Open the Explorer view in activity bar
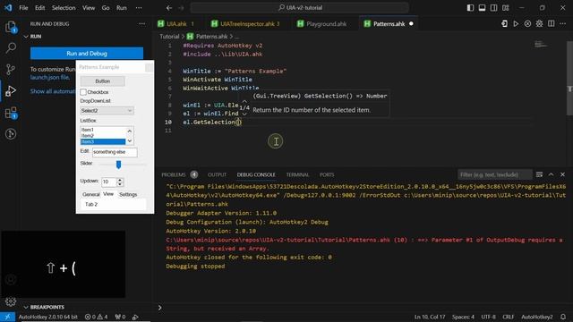 click(11, 27)
